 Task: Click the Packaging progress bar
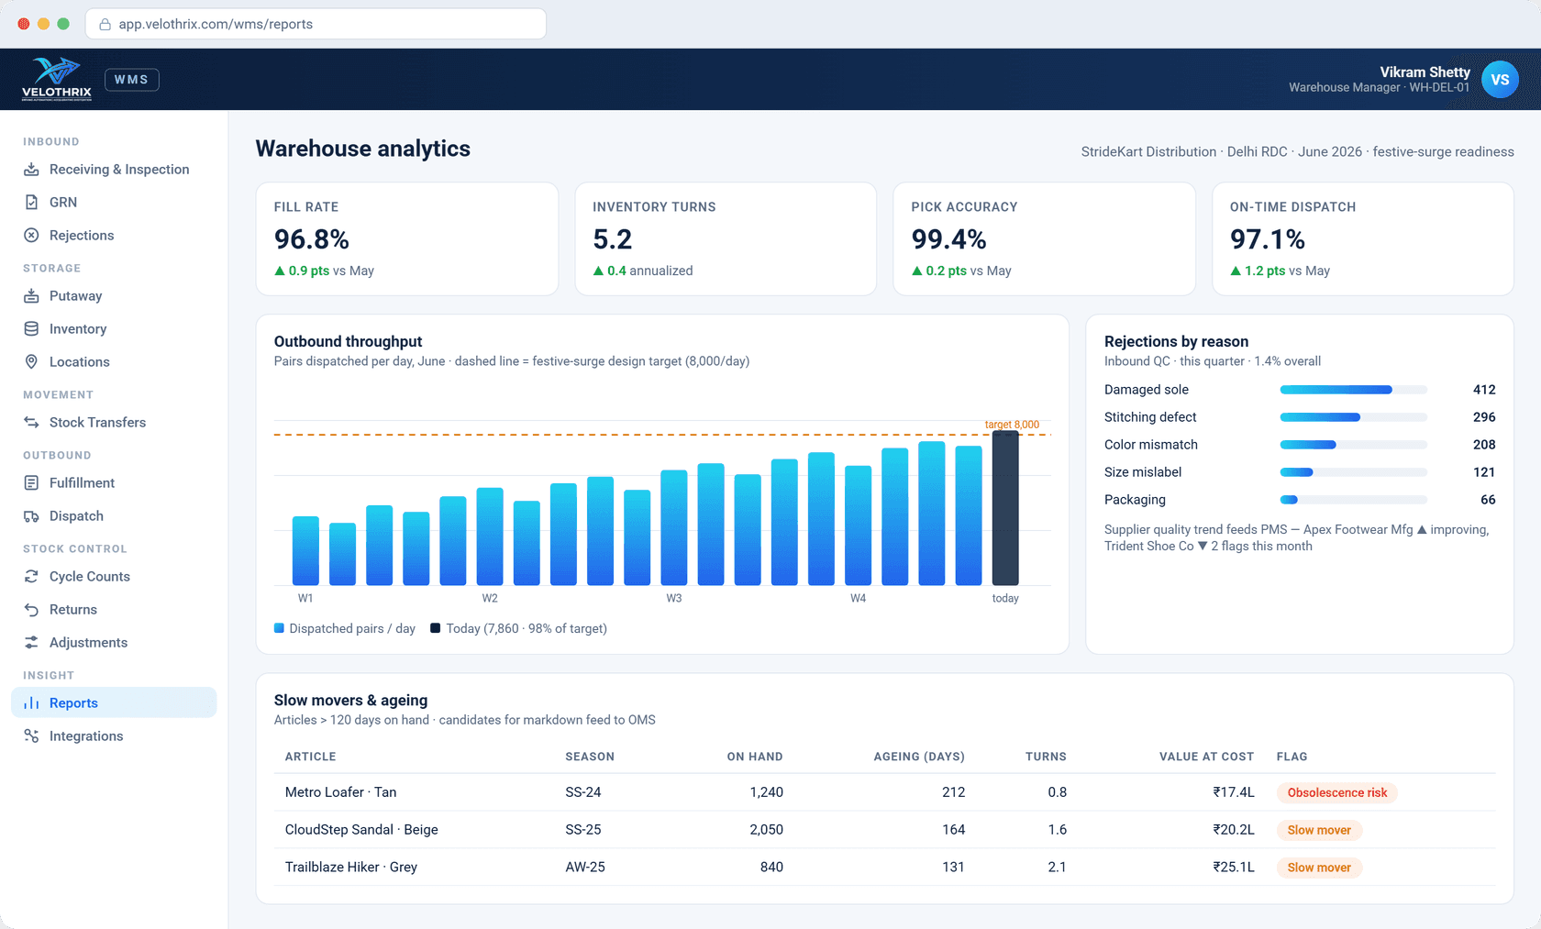pos(1354,500)
